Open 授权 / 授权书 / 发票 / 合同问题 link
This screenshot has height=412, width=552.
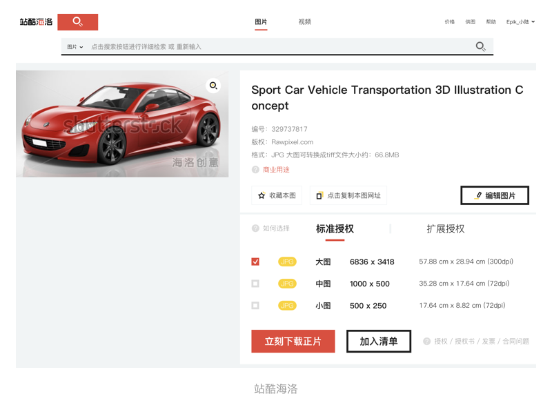(482, 341)
